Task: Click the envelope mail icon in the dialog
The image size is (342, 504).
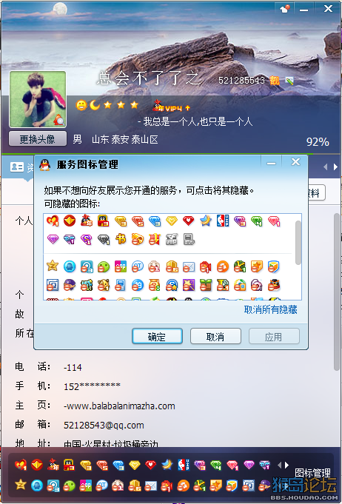Action: (188, 266)
